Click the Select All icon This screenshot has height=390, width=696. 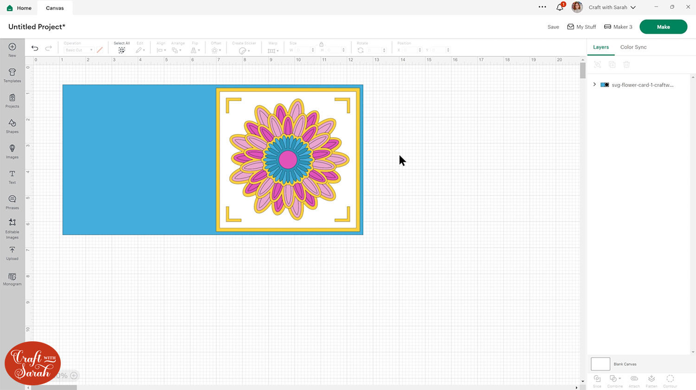pos(122,50)
